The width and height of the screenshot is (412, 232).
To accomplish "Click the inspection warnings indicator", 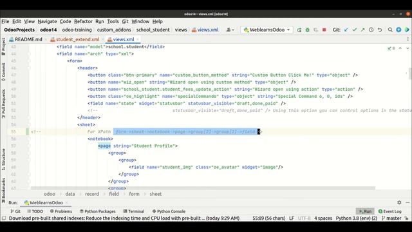I will tap(391, 48).
